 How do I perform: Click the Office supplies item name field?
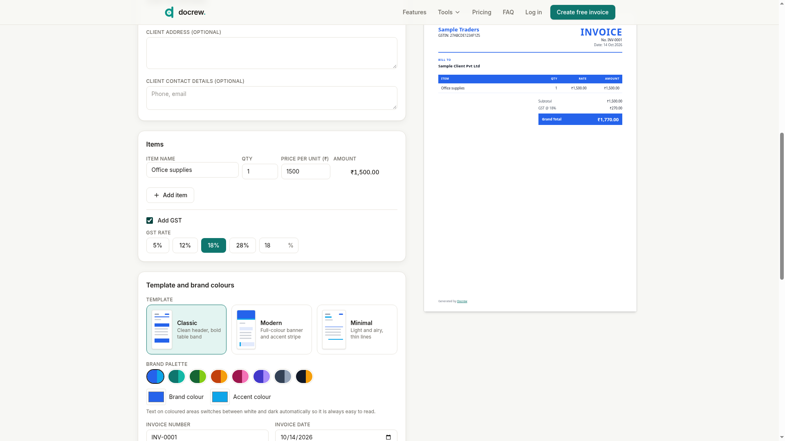(x=192, y=170)
